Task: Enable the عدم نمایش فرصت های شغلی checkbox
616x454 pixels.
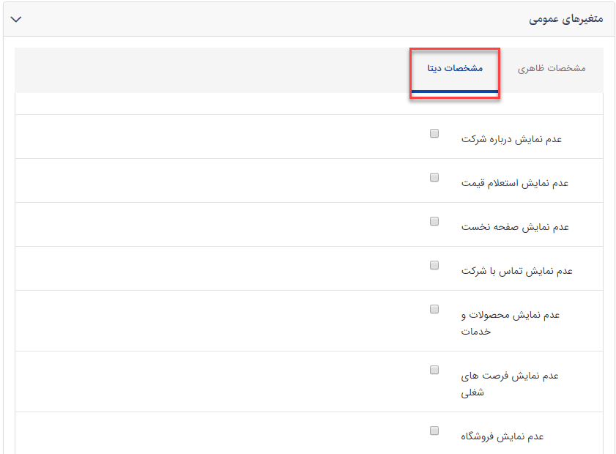Action: pos(434,370)
